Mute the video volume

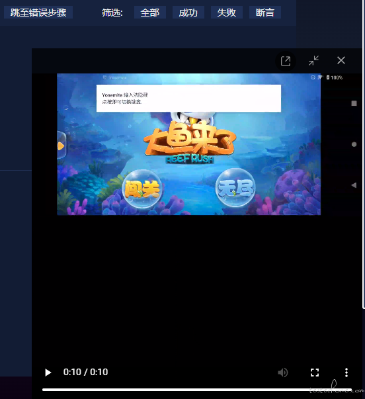pyautogui.click(x=283, y=373)
